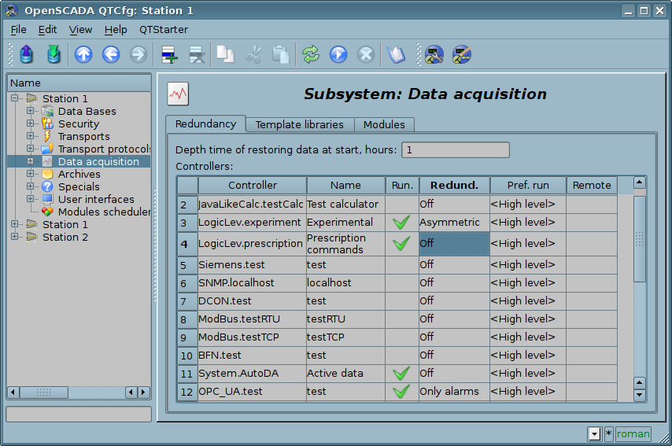Click the Start periodic update play icon
This screenshot has height=446, width=672.
click(338, 55)
